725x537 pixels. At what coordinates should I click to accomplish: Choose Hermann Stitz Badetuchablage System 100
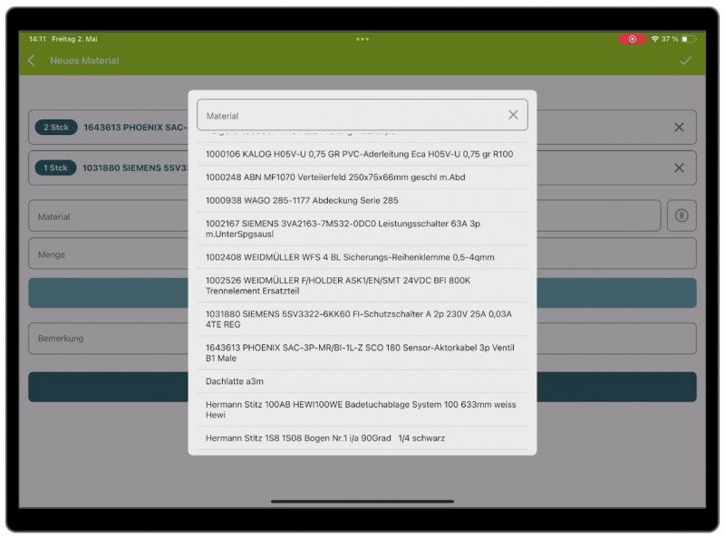pos(359,409)
